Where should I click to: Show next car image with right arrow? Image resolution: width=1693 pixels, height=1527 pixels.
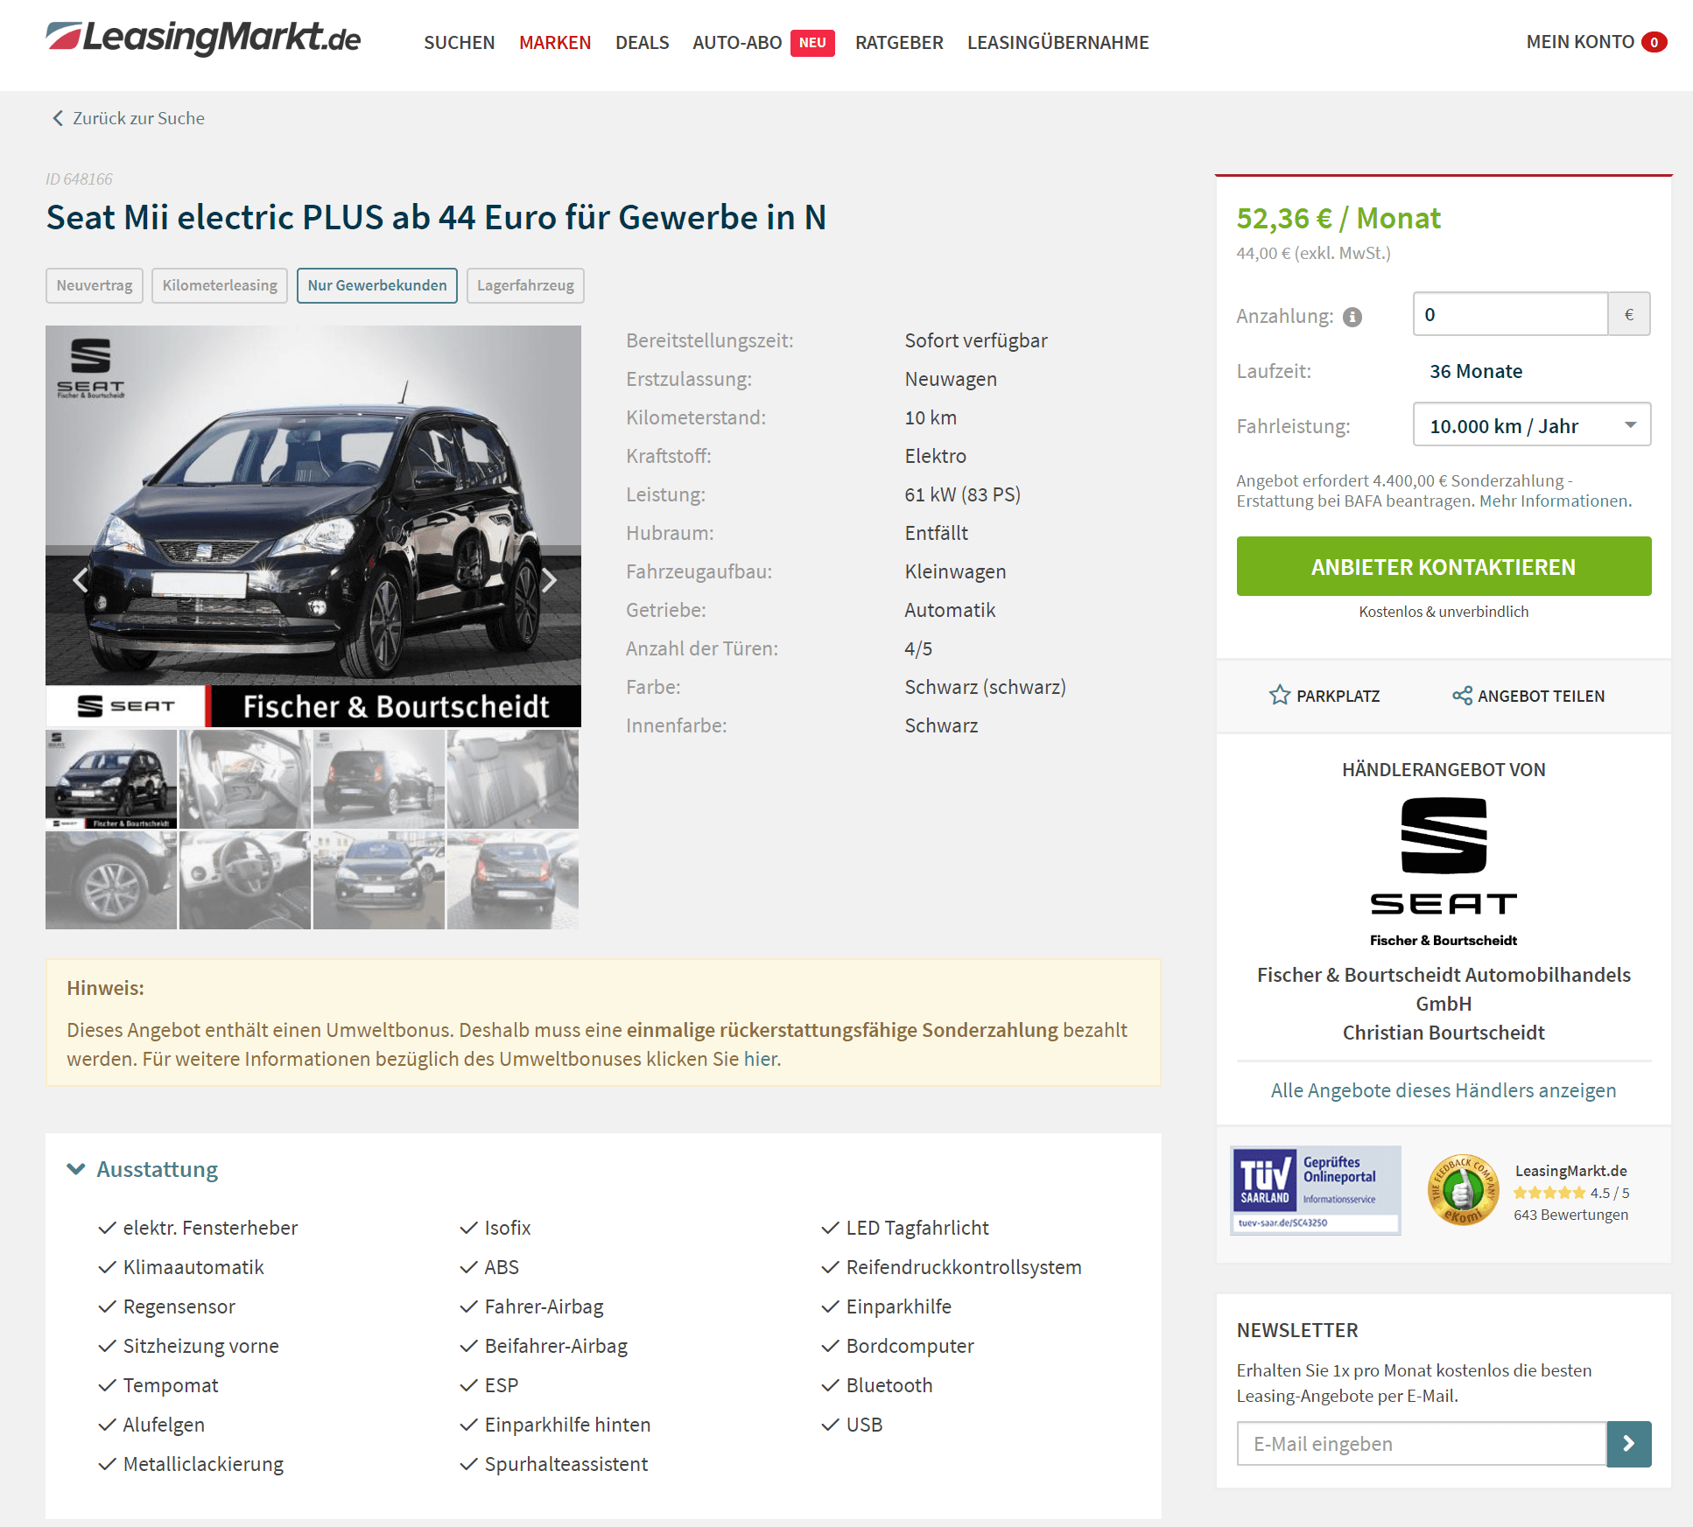point(549,579)
